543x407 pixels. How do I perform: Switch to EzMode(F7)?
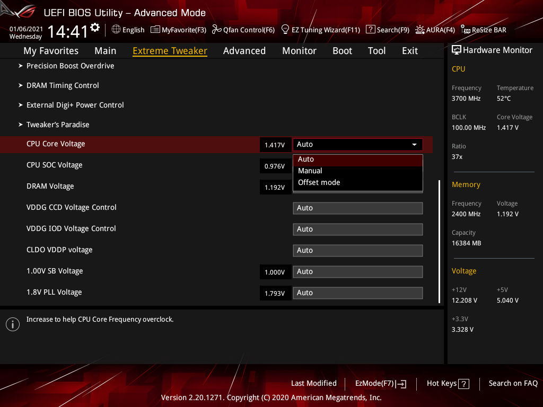click(x=381, y=384)
